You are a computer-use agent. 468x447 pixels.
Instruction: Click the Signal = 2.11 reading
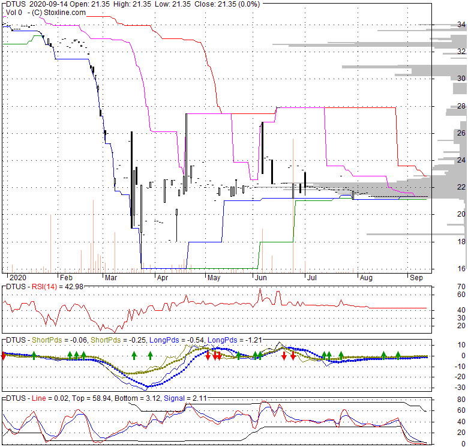(x=185, y=398)
